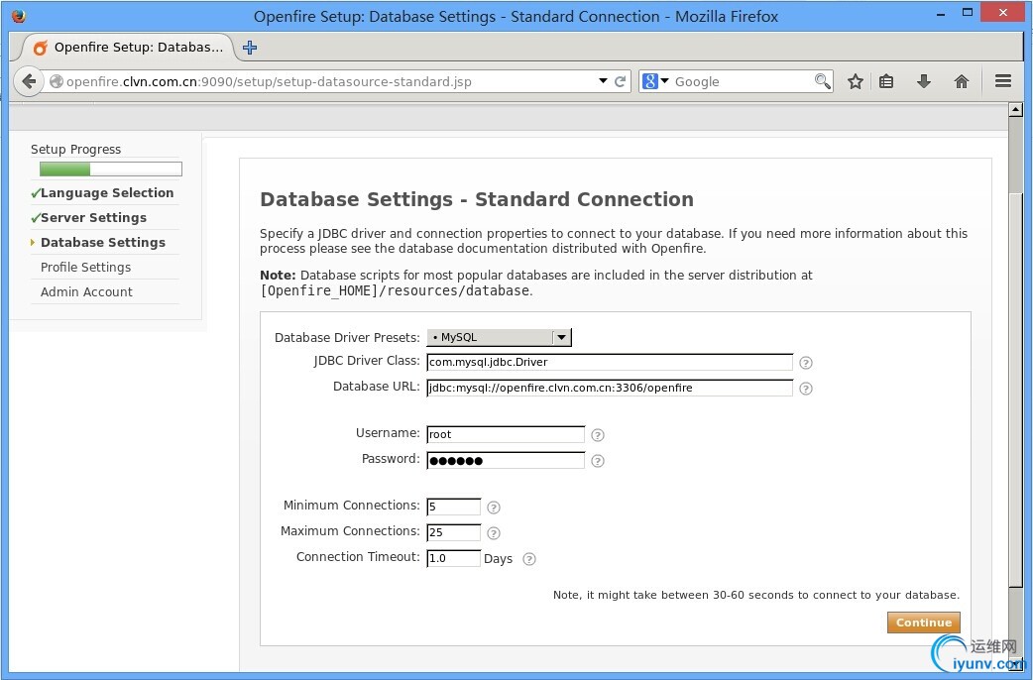Click the browser address bar
Screen dimensions: 1033x680
pyautogui.click(x=329, y=81)
